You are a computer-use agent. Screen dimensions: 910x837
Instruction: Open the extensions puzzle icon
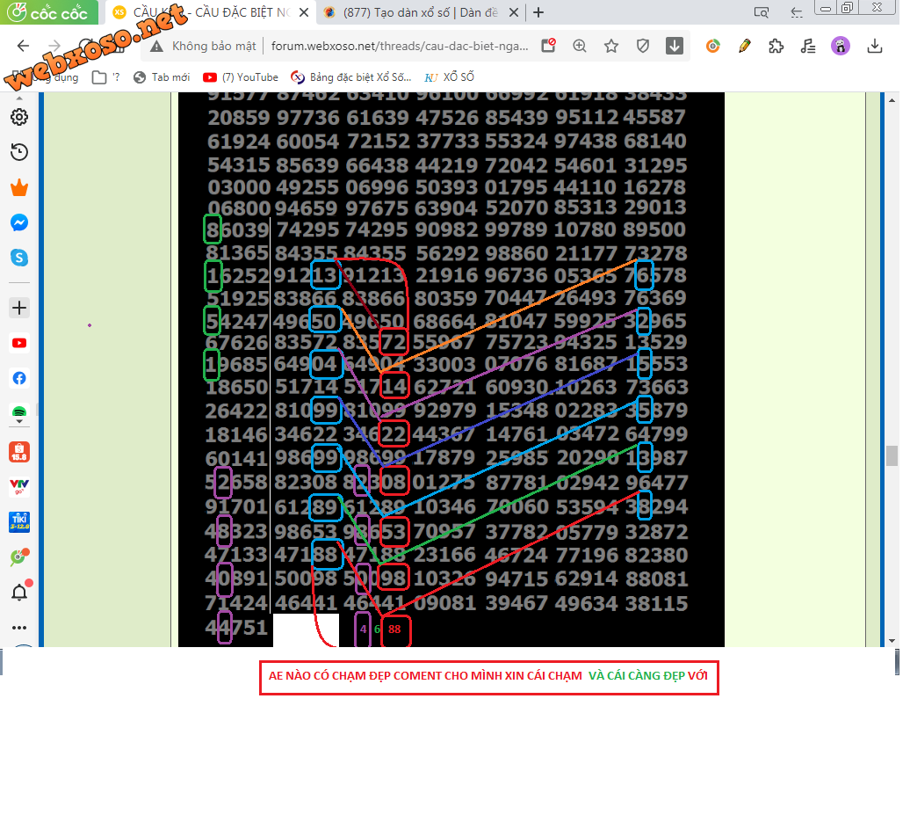coord(776,47)
